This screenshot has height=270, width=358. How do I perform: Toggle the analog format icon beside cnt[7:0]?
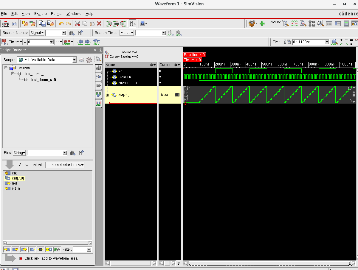pos(177,94)
